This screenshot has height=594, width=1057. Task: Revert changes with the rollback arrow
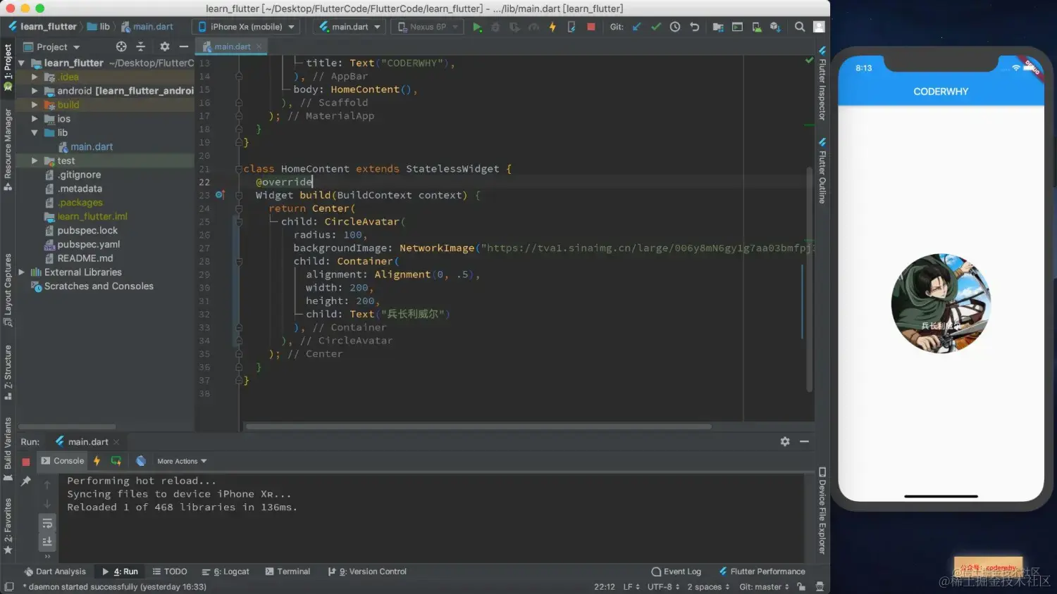click(694, 27)
